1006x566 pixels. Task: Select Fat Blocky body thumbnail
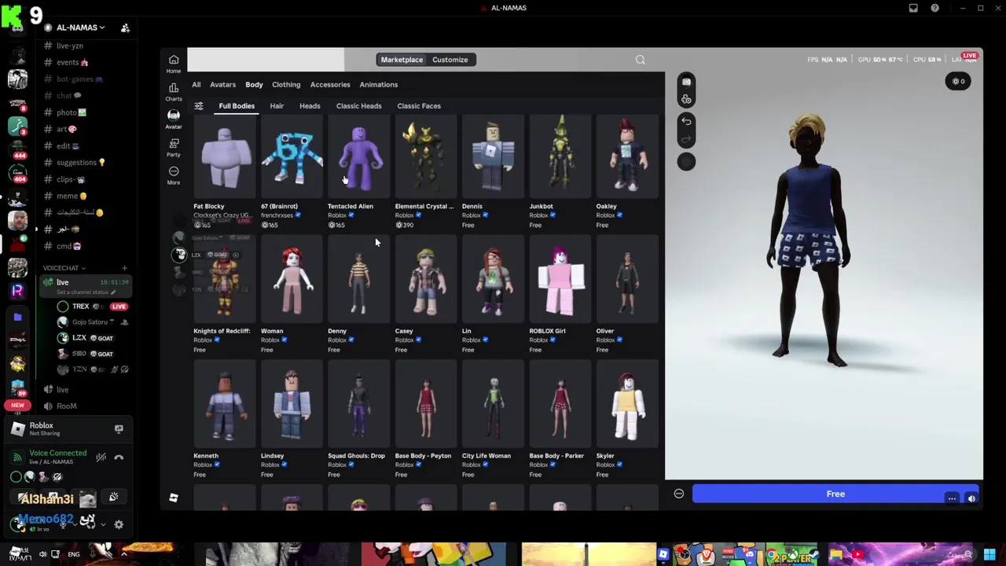(x=225, y=157)
